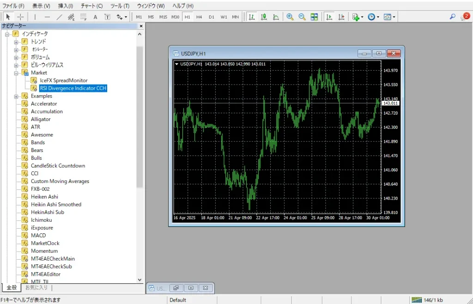473x304 pixels.
Task: Switch chart to M5 timeframe
Action: pos(151,17)
